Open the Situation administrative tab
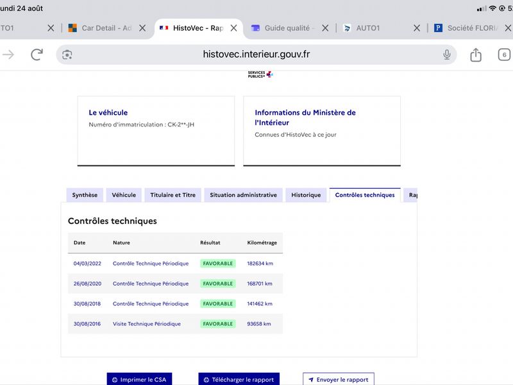Screen dimensions: 513x385 (x=244, y=195)
